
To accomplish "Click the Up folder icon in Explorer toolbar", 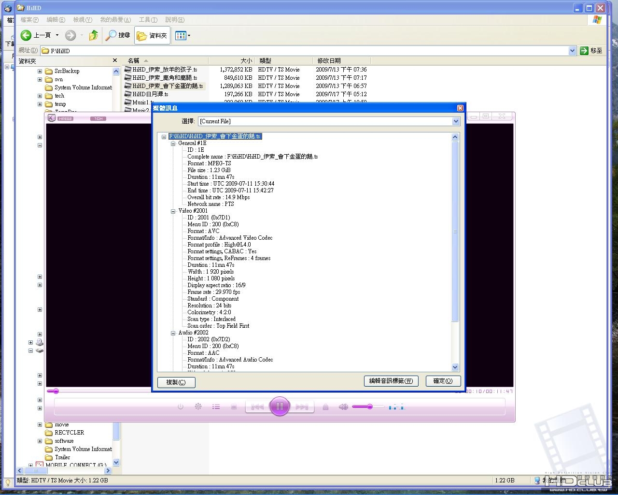I will (94, 35).
